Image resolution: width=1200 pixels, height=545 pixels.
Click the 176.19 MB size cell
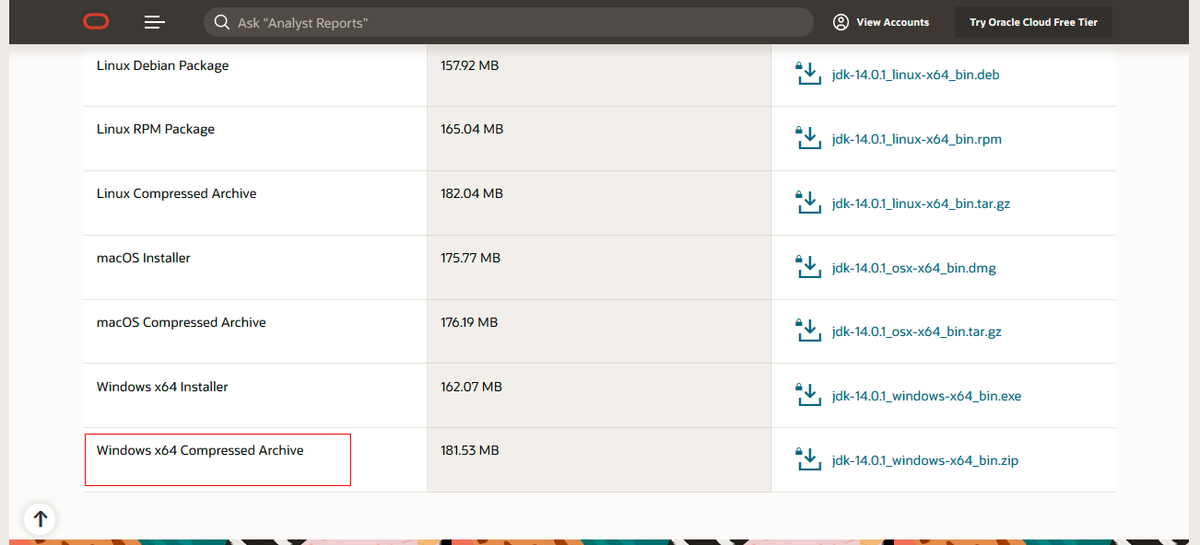[x=599, y=331]
